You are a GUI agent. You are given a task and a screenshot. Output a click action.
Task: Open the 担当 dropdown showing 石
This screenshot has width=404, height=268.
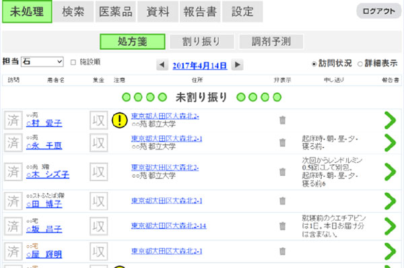pyautogui.click(x=42, y=61)
